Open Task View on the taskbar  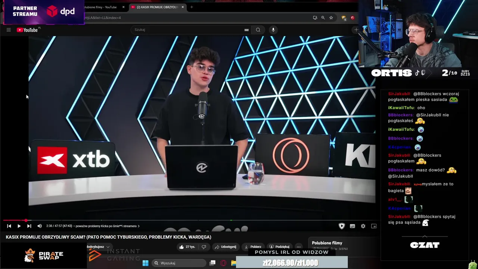point(212,263)
